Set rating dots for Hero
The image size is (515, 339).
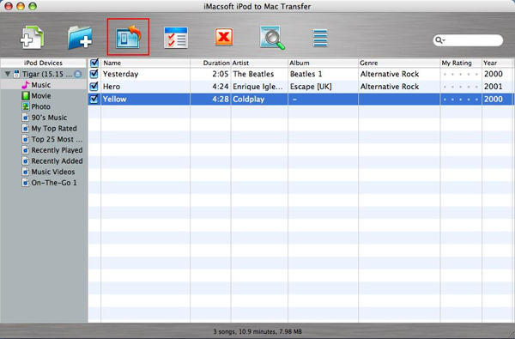pyautogui.click(x=461, y=87)
